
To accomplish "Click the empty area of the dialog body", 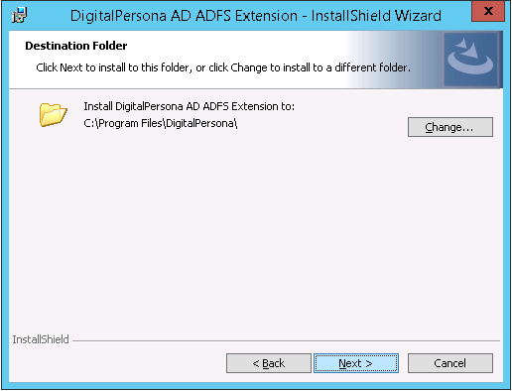I will tap(256, 231).
